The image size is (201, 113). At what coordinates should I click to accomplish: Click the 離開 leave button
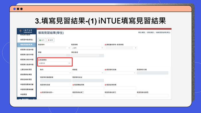pos(50,40)
